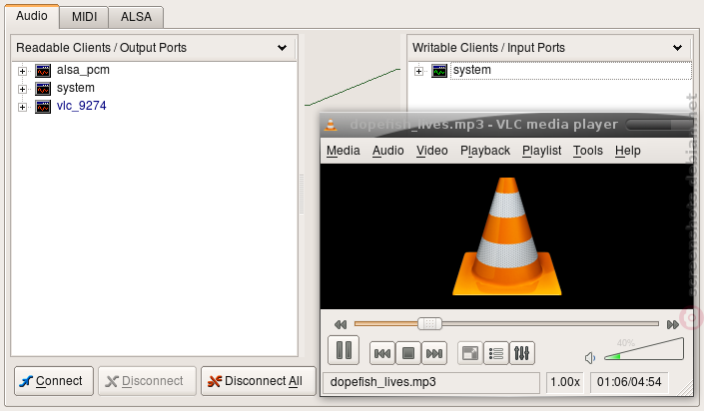
Task: Click the Connect button
Action: [54, 381]
